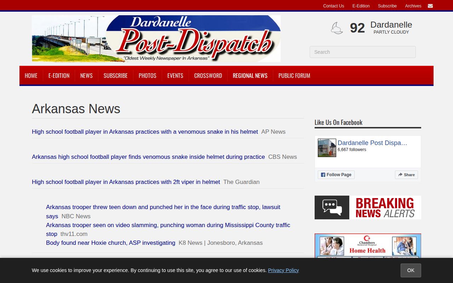
Task: Select SUBSCRIBE in the main navigation
Action: (x=116, y=76)
